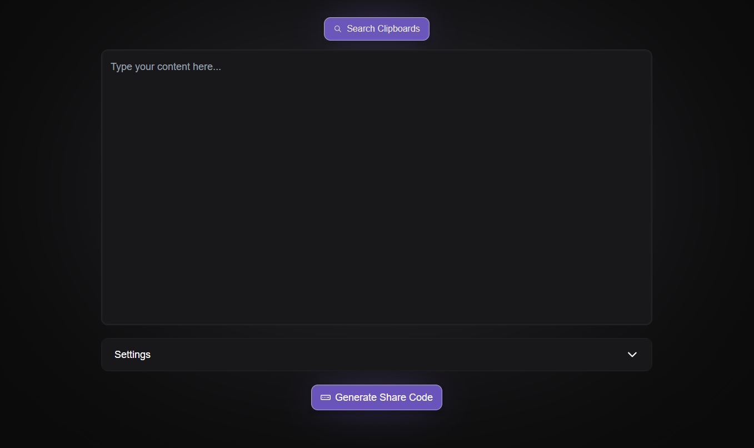Click the magnifying glass search icon
754x448 pixels.
[x=337, y=29]
